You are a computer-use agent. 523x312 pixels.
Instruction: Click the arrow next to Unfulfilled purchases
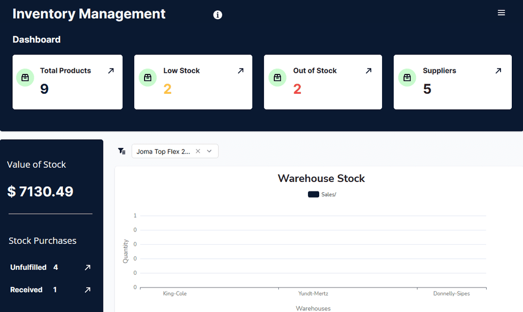click(x=87, y=267)
